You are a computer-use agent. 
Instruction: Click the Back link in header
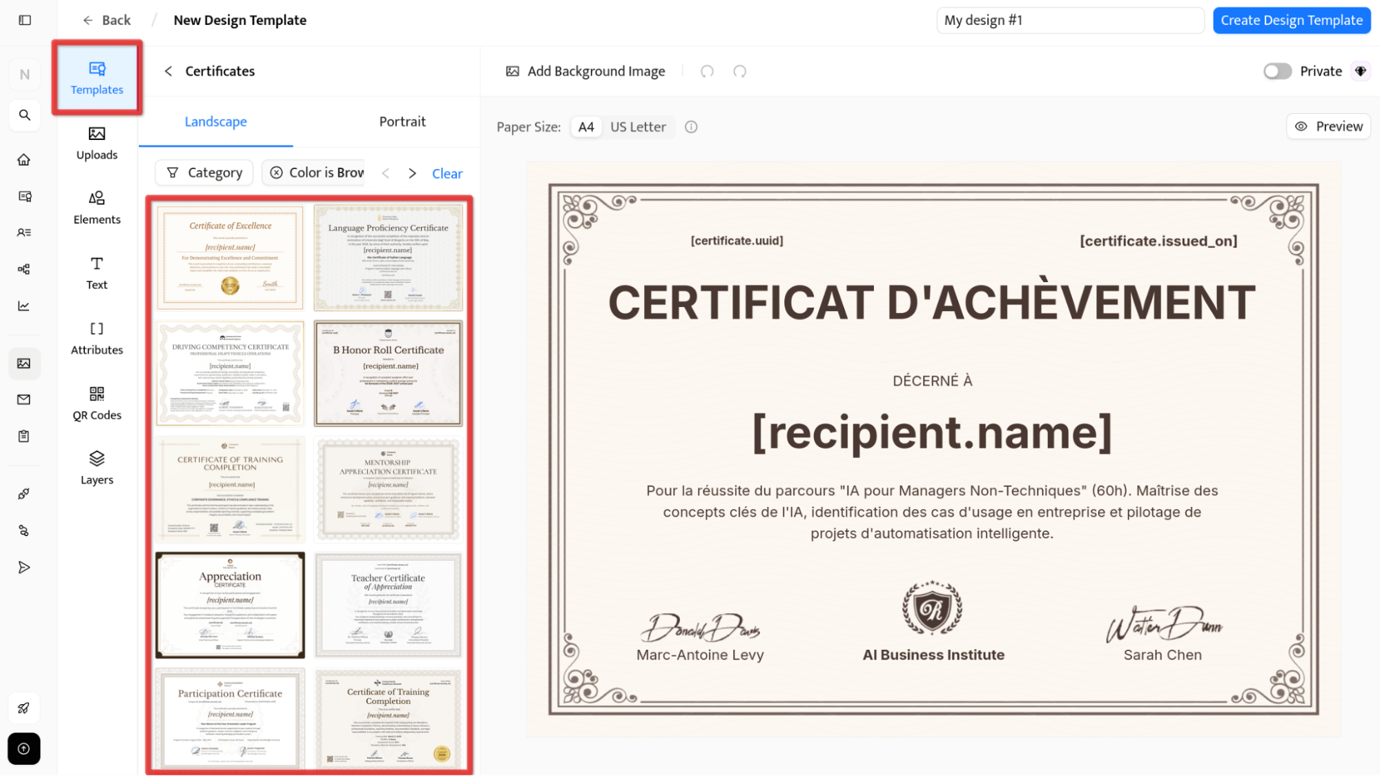point(106,20)
